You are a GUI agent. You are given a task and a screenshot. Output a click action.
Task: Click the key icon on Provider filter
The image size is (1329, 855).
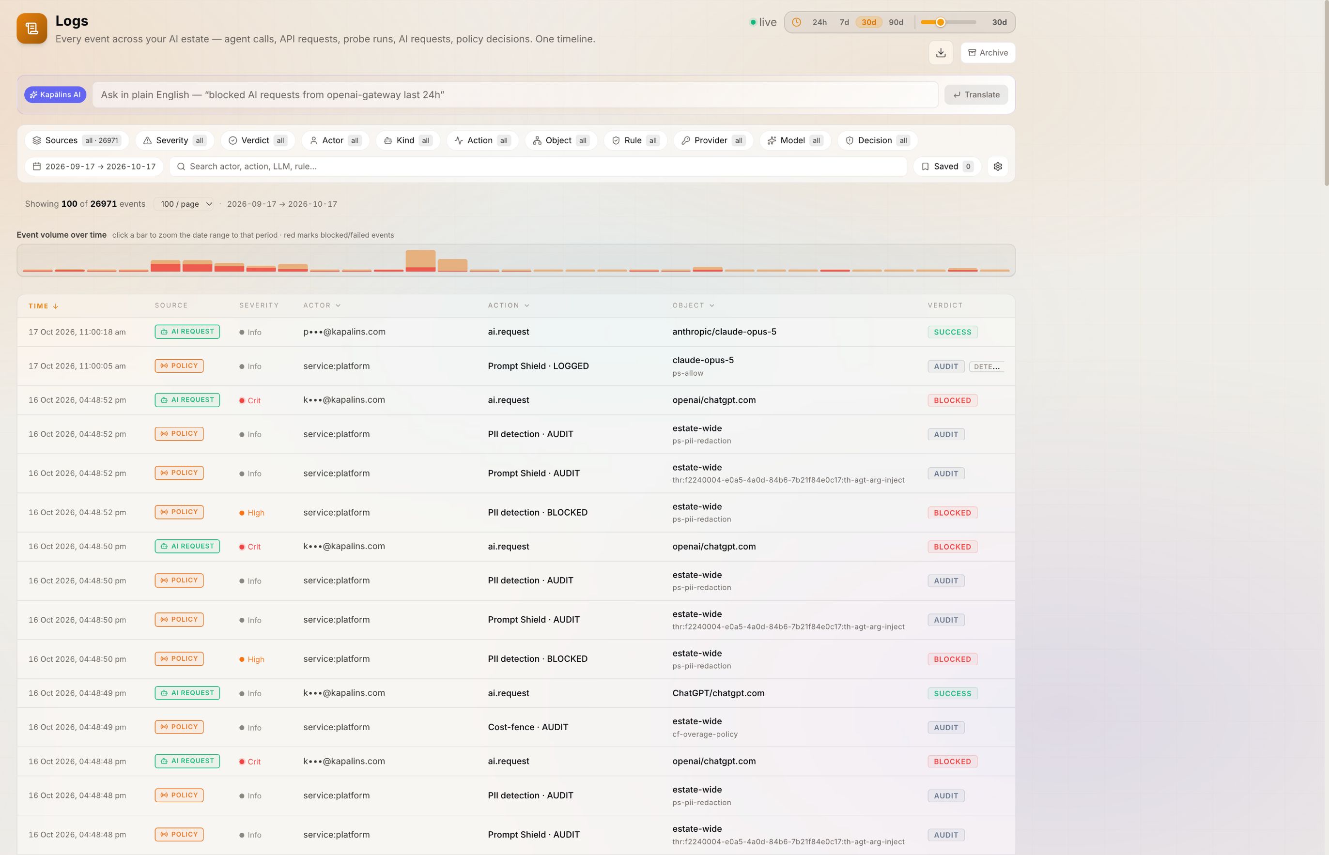click(x=686, y=140)
